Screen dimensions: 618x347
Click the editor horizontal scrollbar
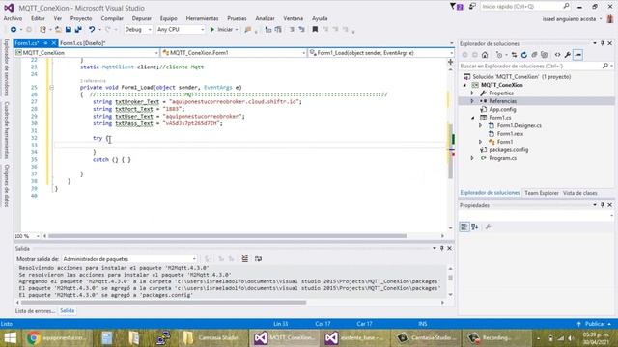[228, 236]
